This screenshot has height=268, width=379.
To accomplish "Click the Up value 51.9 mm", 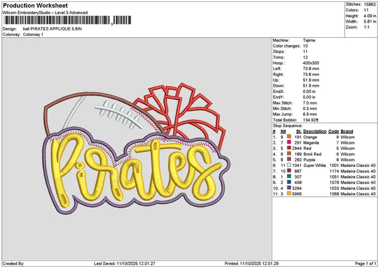I will (311, 80).
